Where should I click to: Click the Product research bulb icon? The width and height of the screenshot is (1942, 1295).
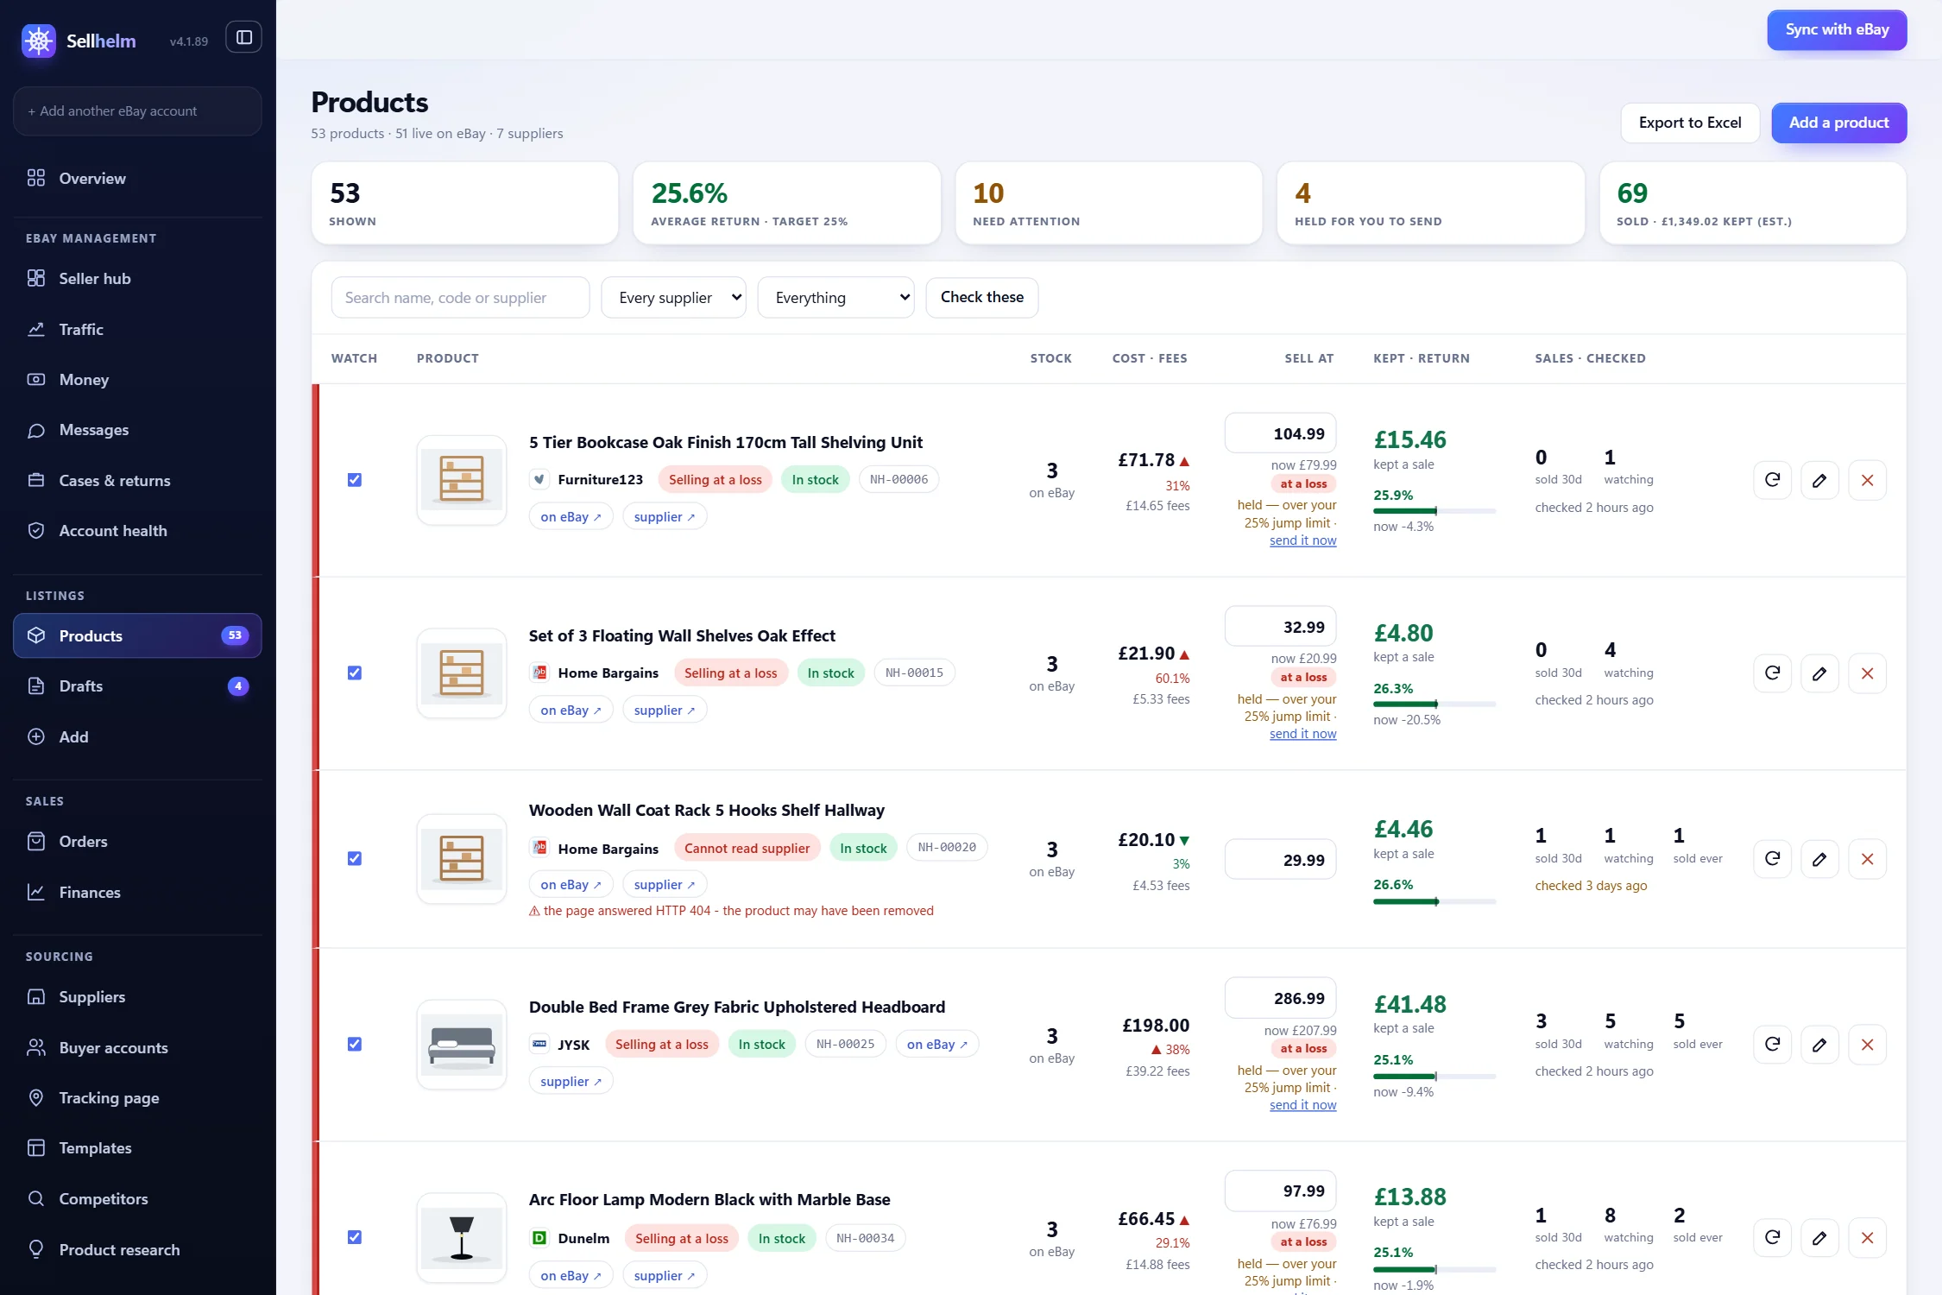[36, 1249]
